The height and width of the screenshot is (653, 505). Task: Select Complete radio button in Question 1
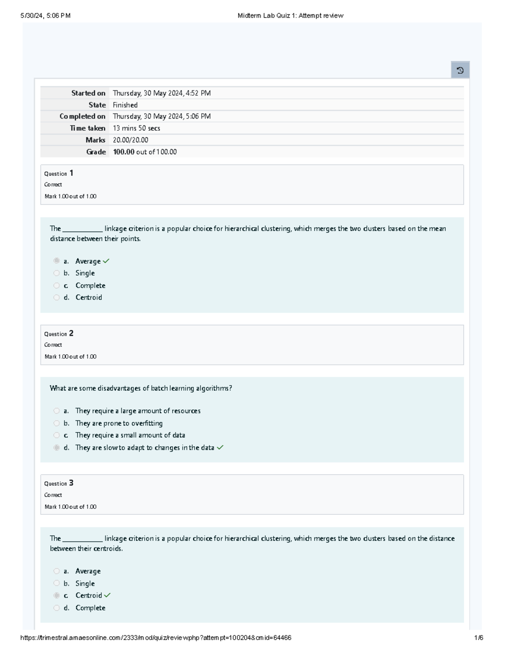[x=56, y=286]
